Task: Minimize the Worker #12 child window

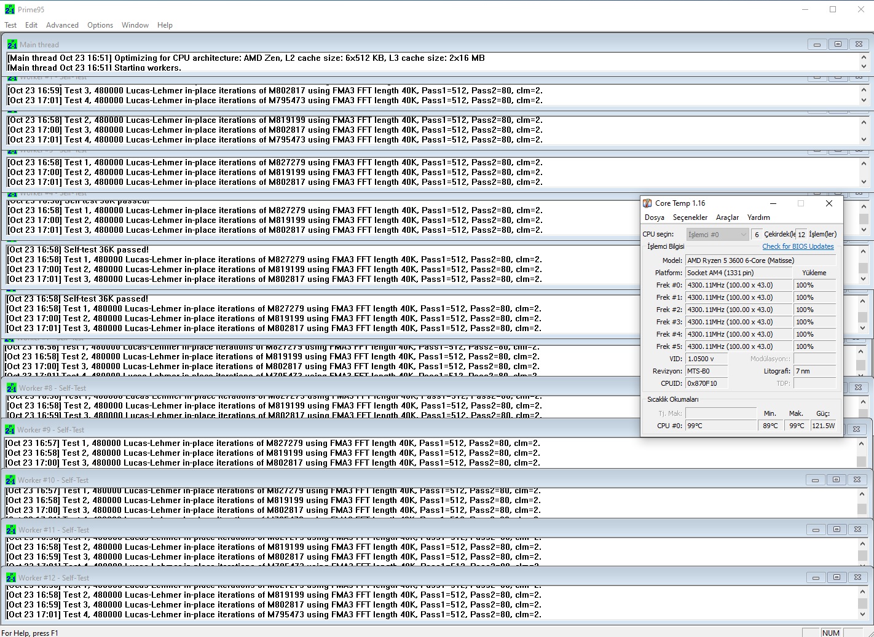Action: coord(816,577)
